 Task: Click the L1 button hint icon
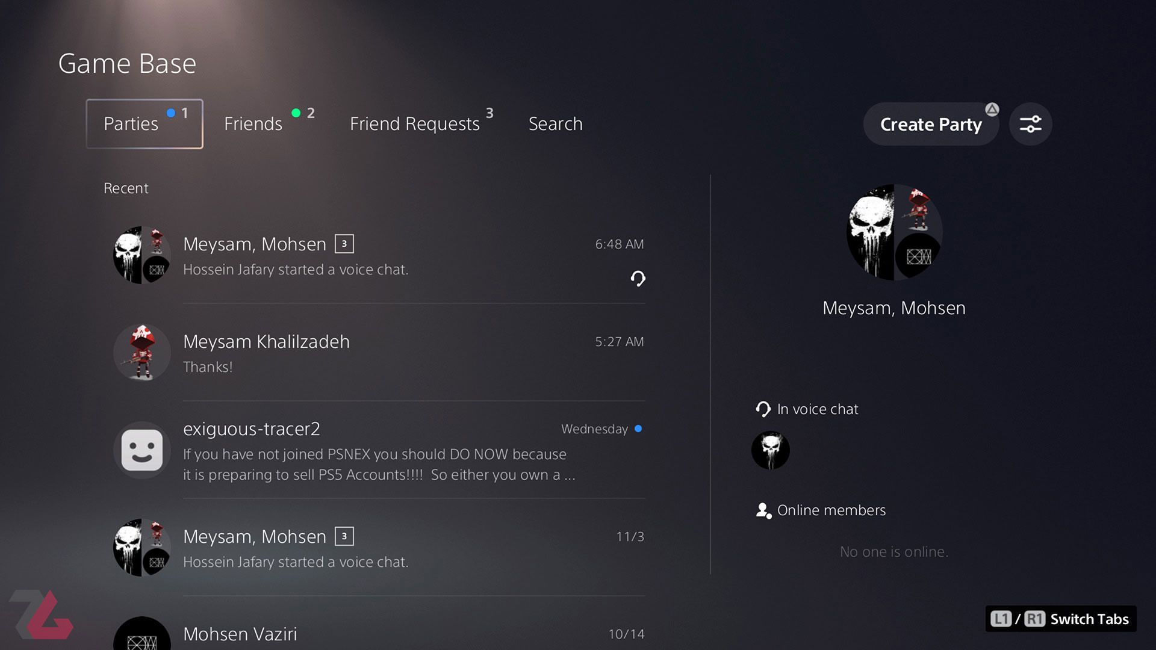[1001, 619]
